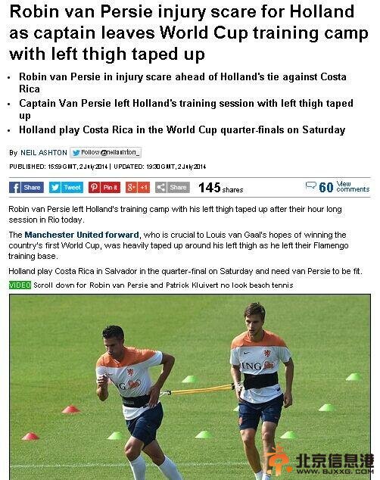Click the comments speech bubble icon
Viewport: 380px width, 480px height.
[x=310, y=185]
